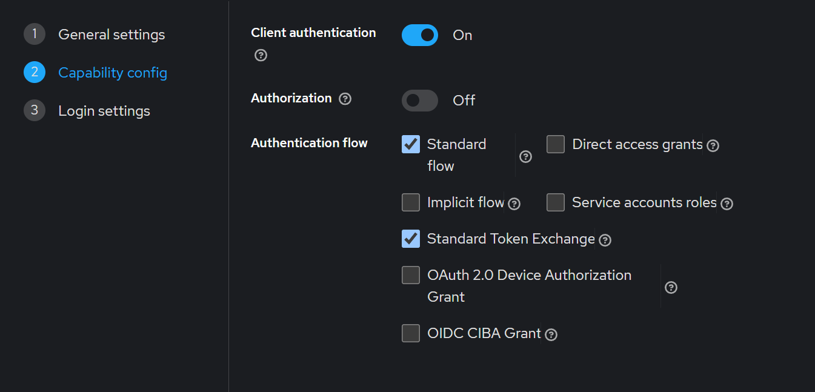Viewport: 815px width, 392px height.
Task: Enable the Authorization toggle switch
Action: [x=419, y=101]
